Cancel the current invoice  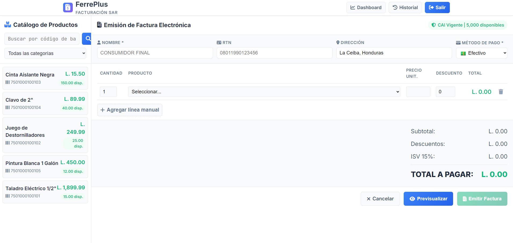[x=380, y=199]
